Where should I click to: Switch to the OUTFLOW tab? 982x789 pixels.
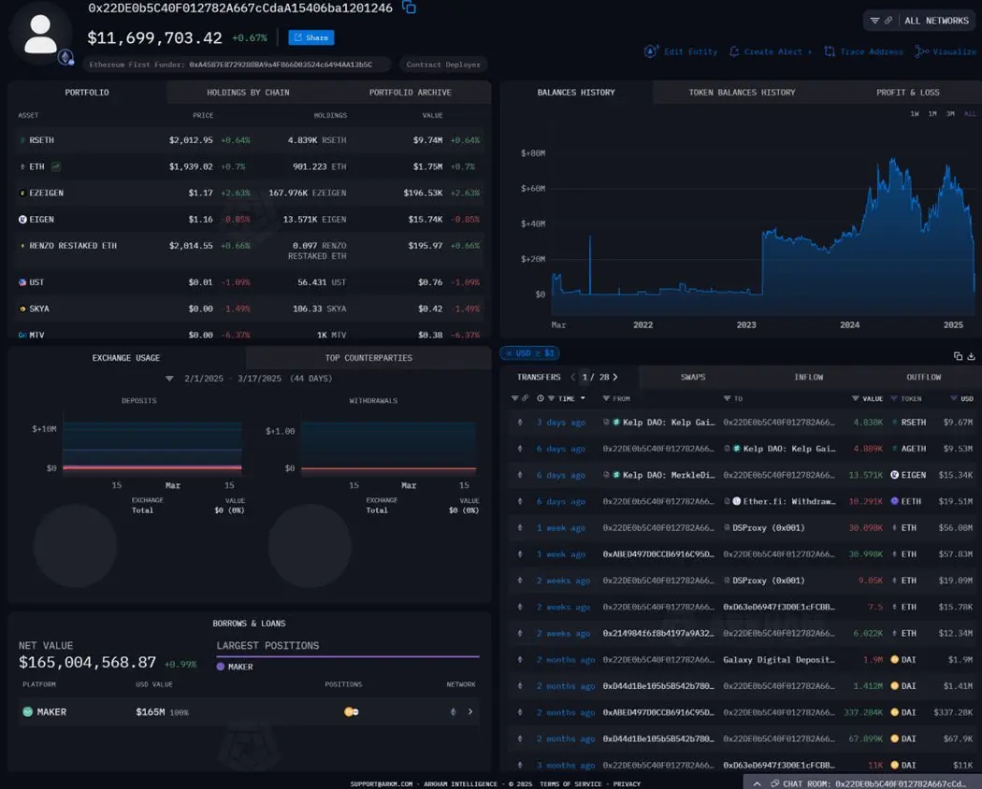coord(924,377)
